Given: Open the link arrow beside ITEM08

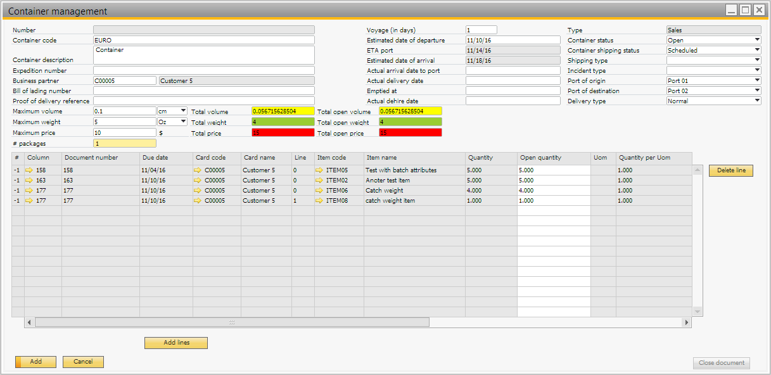Looking at the screenshot, I should coord(319,201).
